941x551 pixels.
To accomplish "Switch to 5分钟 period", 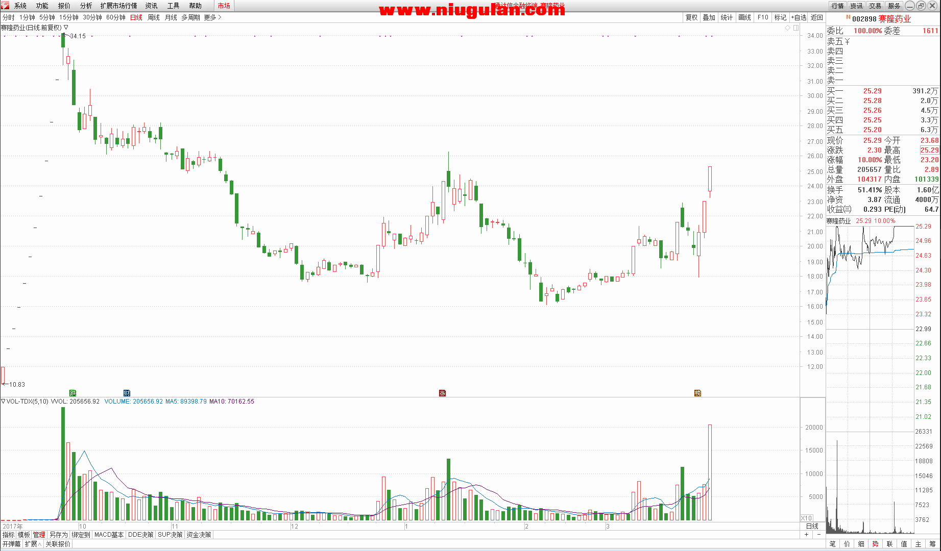I will click(x=47, y=17).
